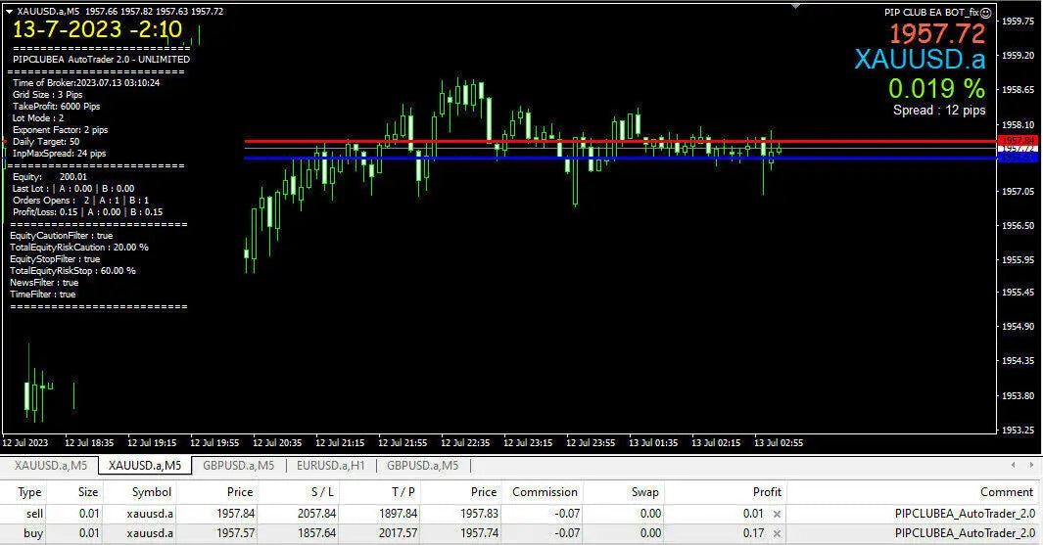
Task: Sort by the Comment column header
Action: (1007, 492)
